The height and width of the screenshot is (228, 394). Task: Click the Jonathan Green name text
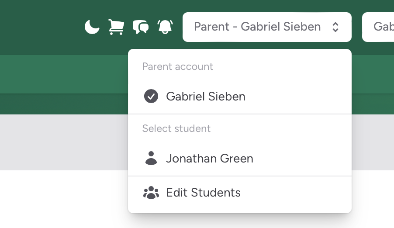click(x=210, y=159)
